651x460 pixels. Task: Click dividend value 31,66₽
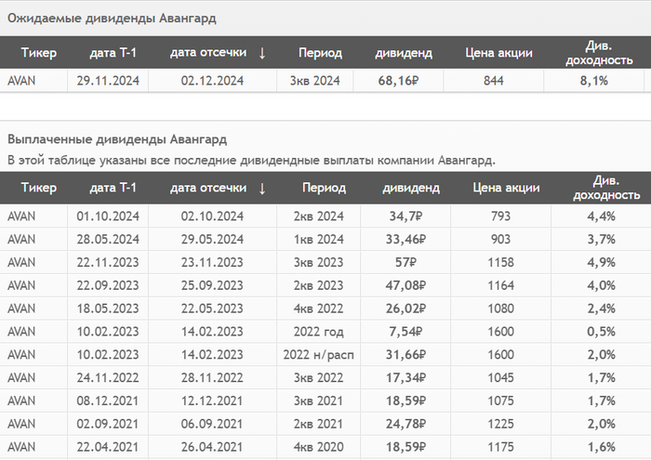[405, 355]
